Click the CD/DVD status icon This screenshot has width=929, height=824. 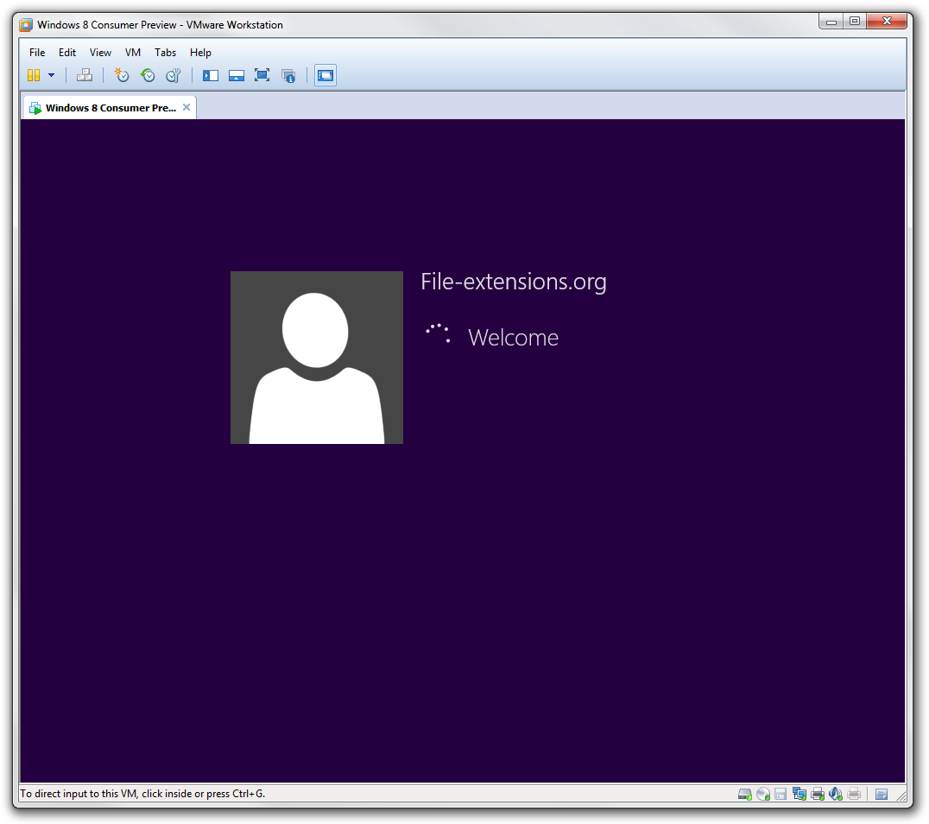click(x=762, y=794)
